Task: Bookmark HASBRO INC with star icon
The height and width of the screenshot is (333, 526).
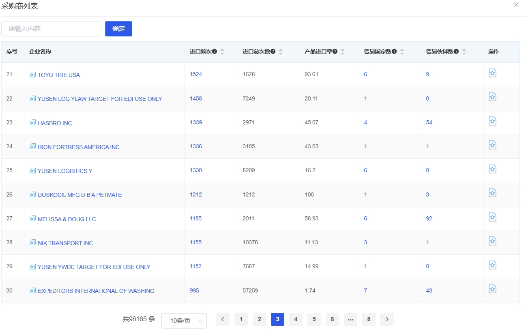Action: [492, 121]
